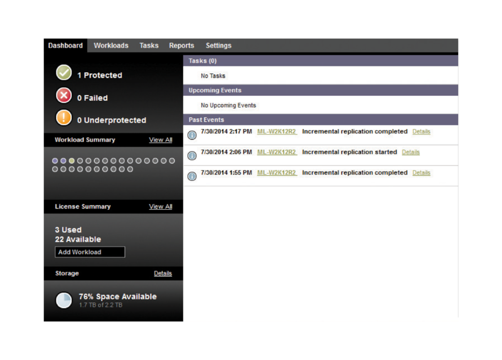Open the Tasks tab
The width and height of the screenshot is (502, 360).
point(149,45)
